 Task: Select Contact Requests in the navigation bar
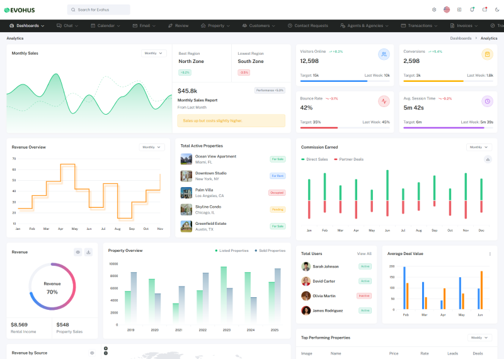pos(308,26)
